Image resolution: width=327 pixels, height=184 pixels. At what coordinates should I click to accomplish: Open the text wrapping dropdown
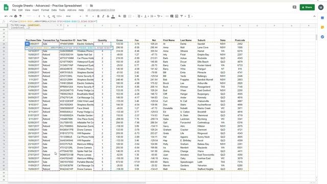(x=153, y=16)
